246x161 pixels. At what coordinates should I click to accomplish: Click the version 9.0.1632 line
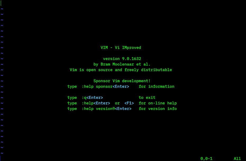[x=122, y=59]
